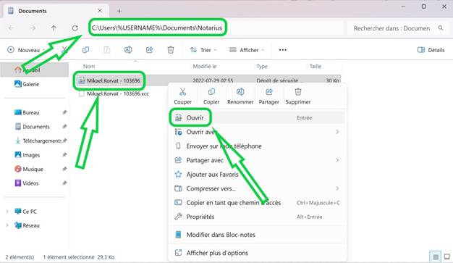Sort by the Modifié le column header

(x=205, y=66)
